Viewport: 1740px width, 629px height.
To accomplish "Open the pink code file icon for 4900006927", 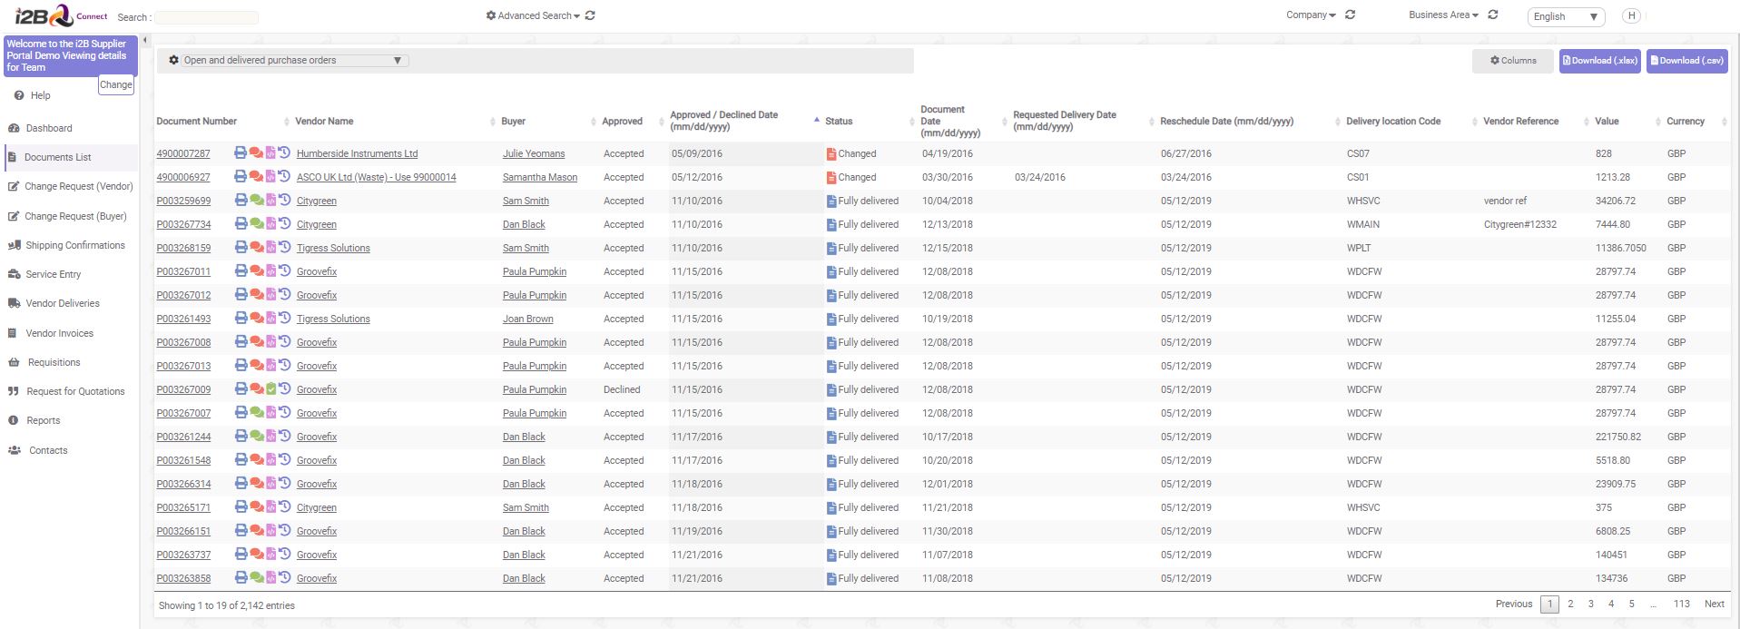I will (270, 176).
